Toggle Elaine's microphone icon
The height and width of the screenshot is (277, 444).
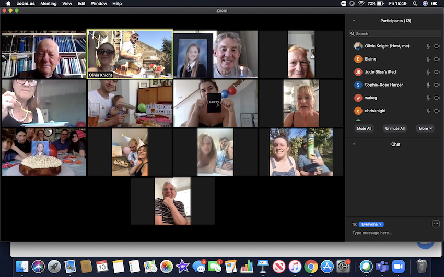[x=428, y=59]
